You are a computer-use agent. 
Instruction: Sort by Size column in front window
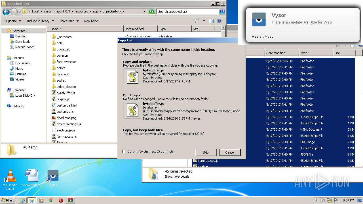pyautogui.click(x=203, y=29)
